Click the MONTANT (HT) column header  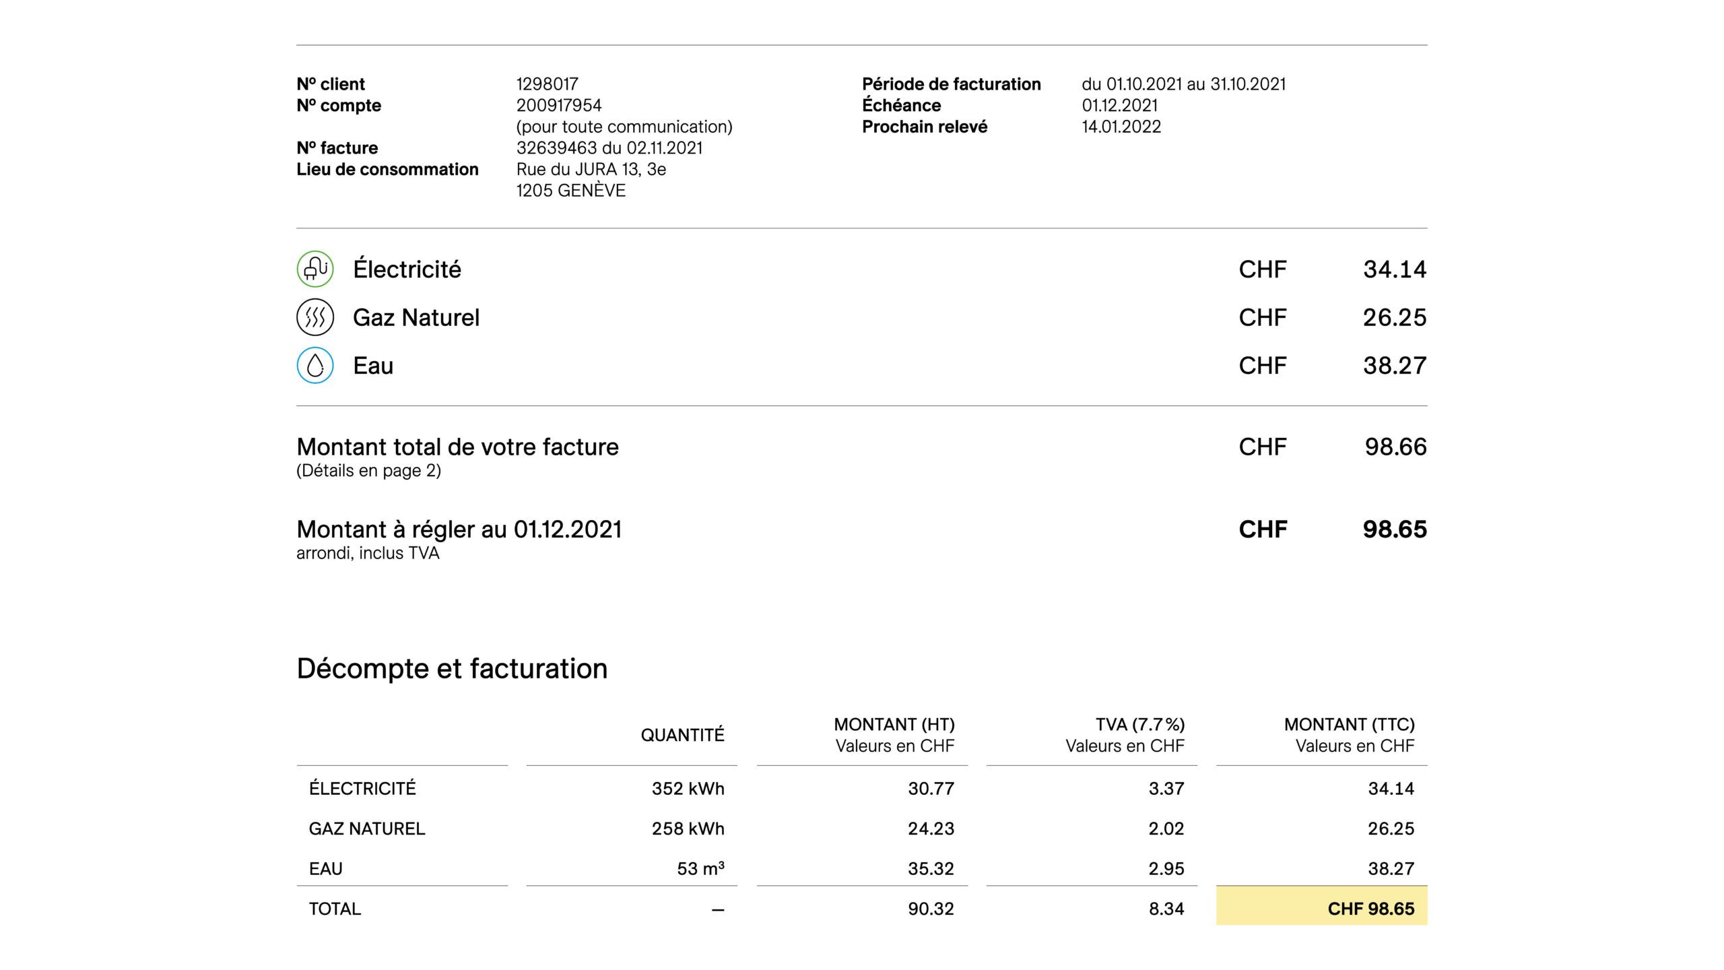[x=894, y=725]
